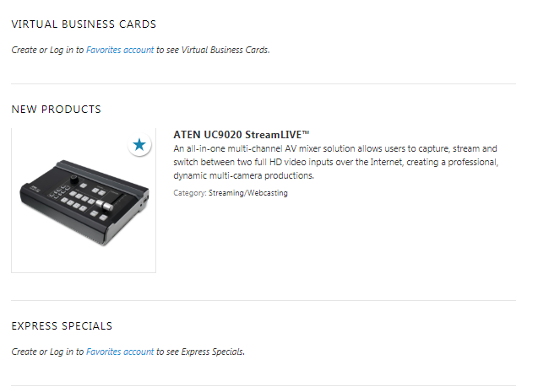Click "to see Express Specials" text

click(x=201, y=352)
